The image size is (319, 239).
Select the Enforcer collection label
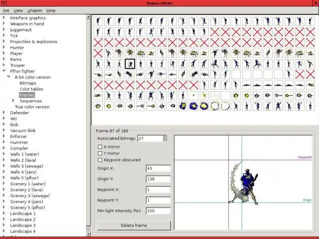click(x=18, y=136)
